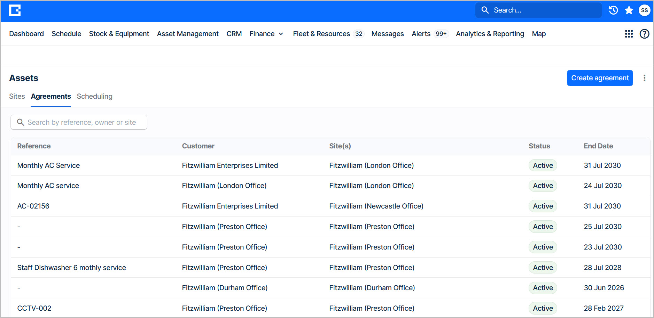Open the Map page
Image resolution: width=654 pixels, height=318 pixels.
pyautogui.click(x=539, y=34)
